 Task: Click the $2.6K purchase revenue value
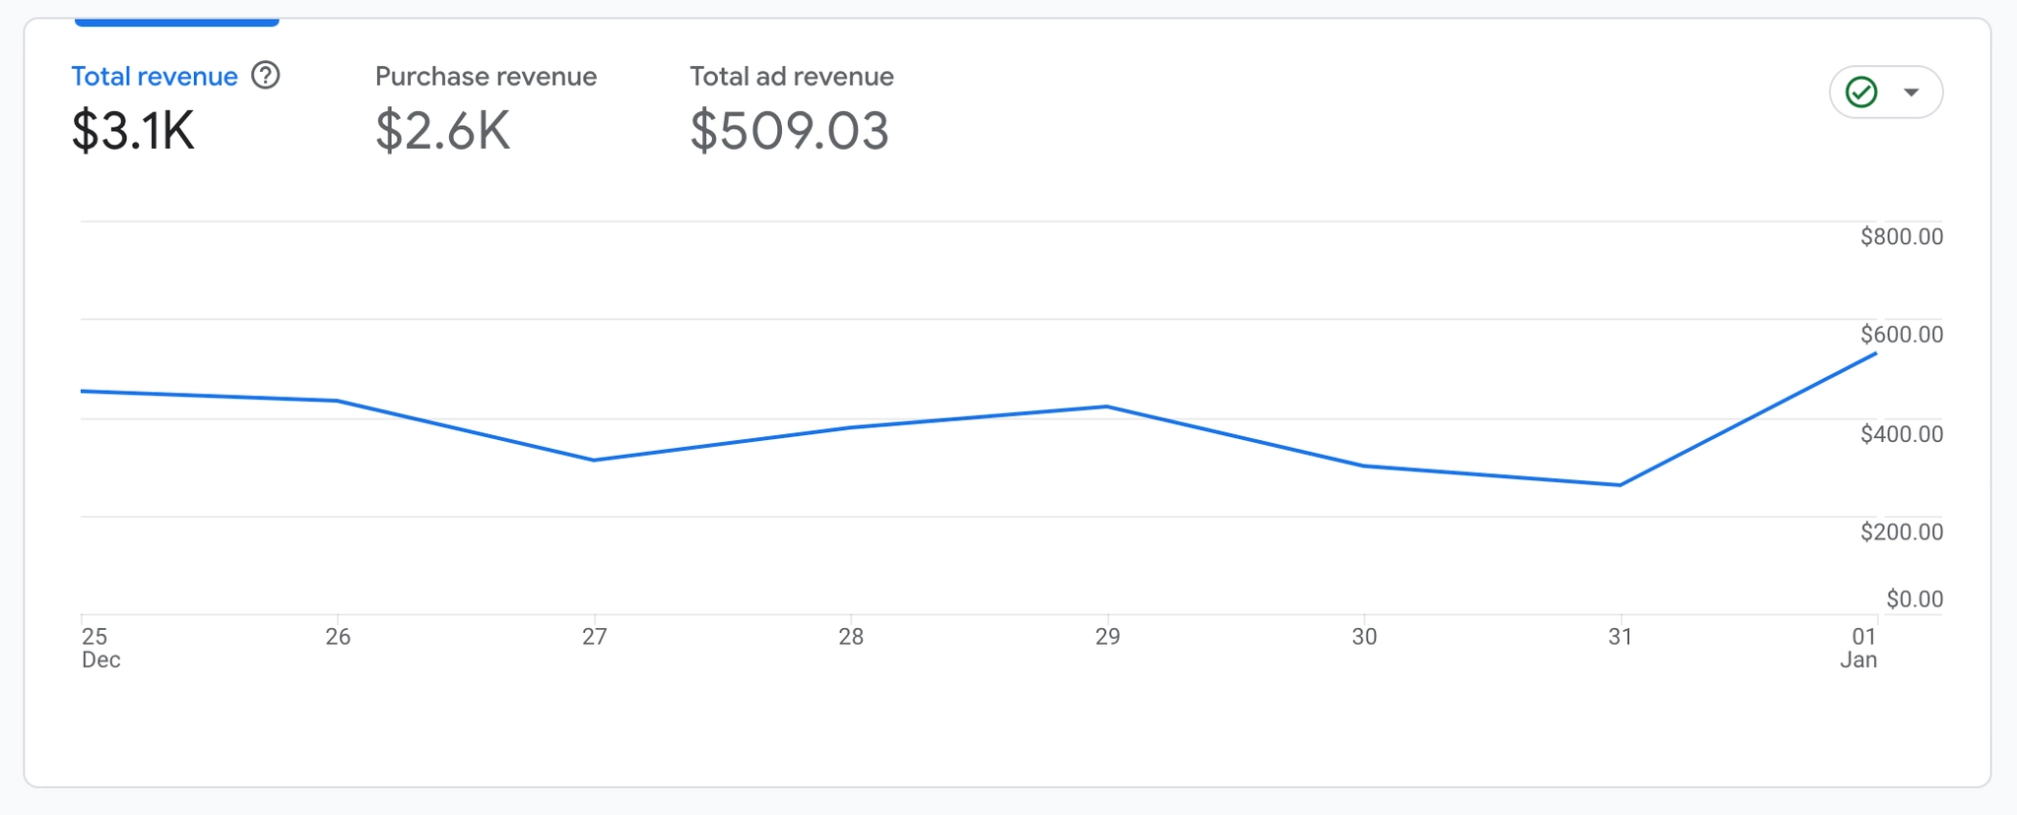(x=442, y=131)
